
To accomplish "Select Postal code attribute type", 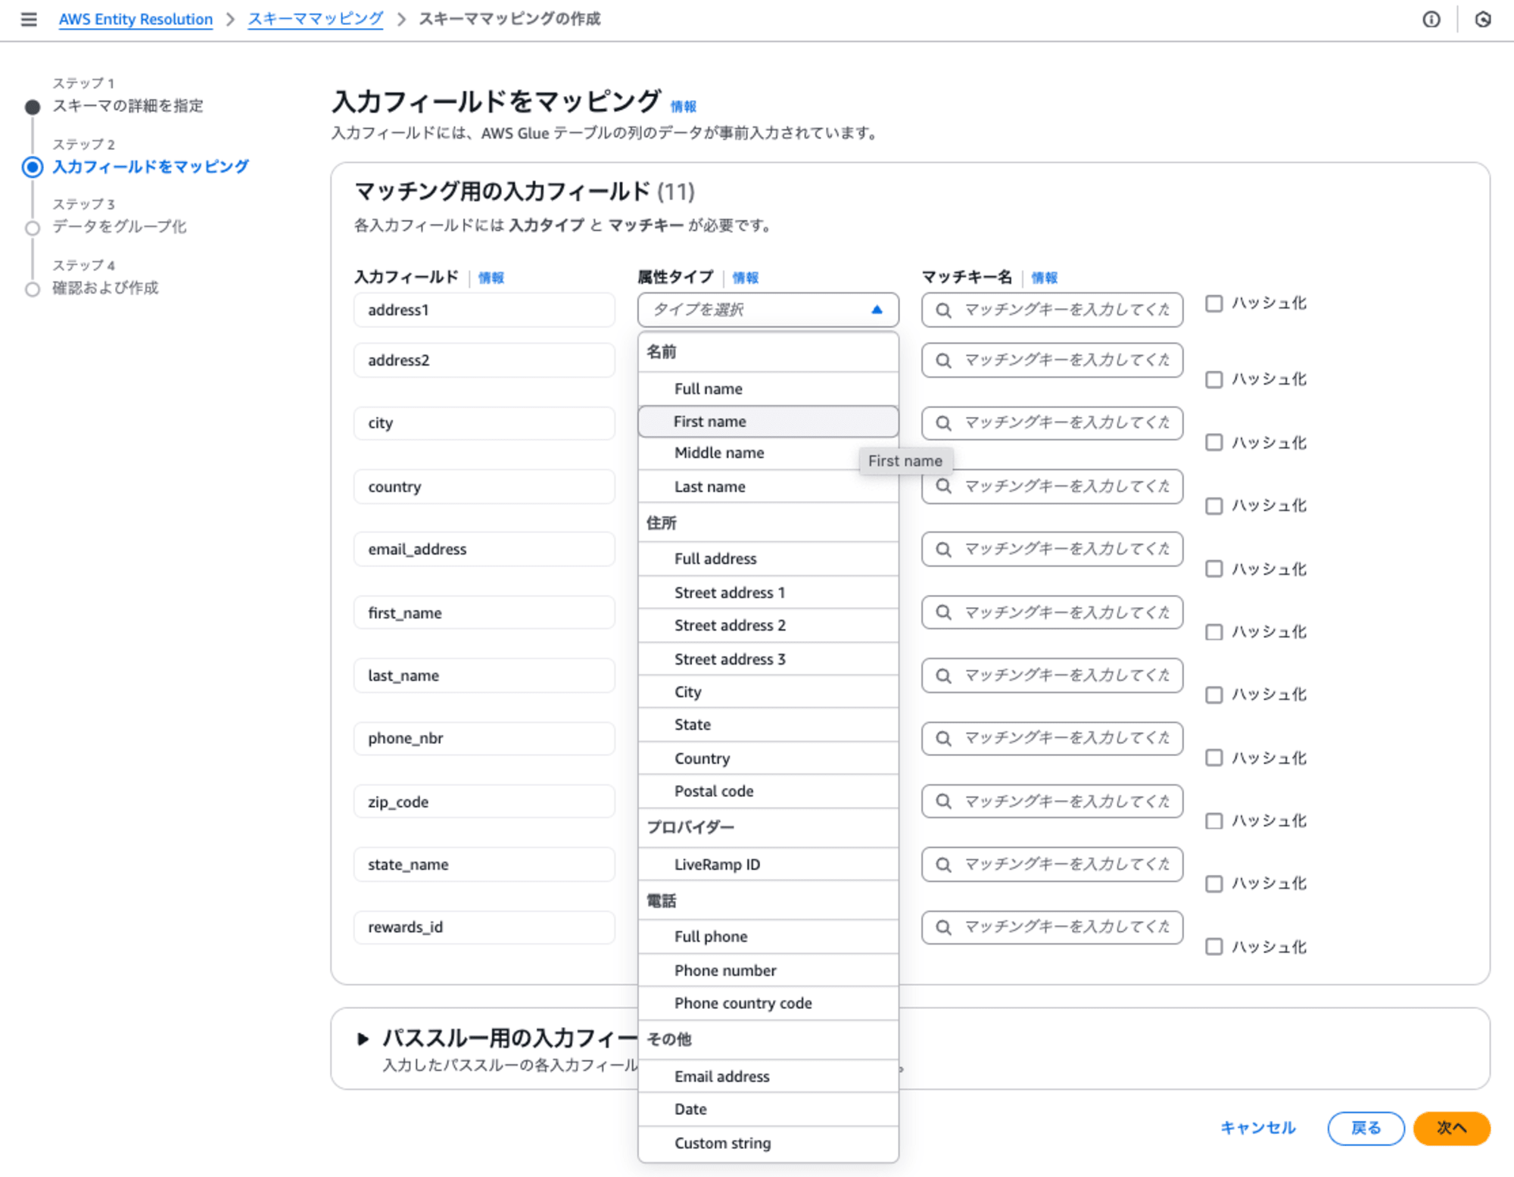I will [768, 792].
